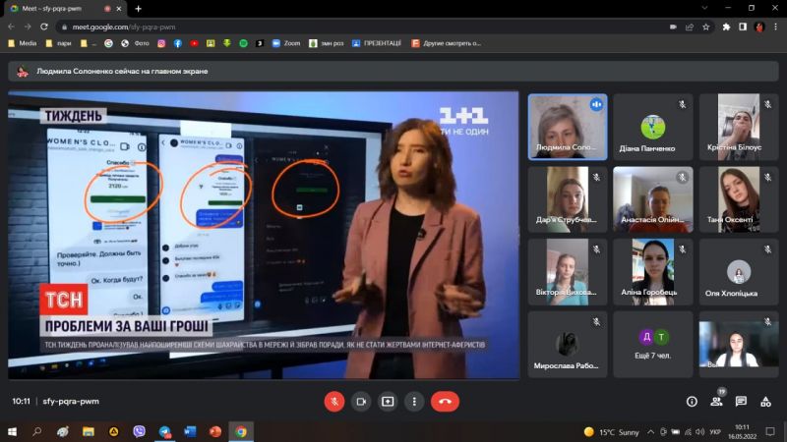The width and height of the screenshot is (787, 442).
Task: Open Telegram from the taskbar
Action: pyautogui.click(x=164, y=431)
